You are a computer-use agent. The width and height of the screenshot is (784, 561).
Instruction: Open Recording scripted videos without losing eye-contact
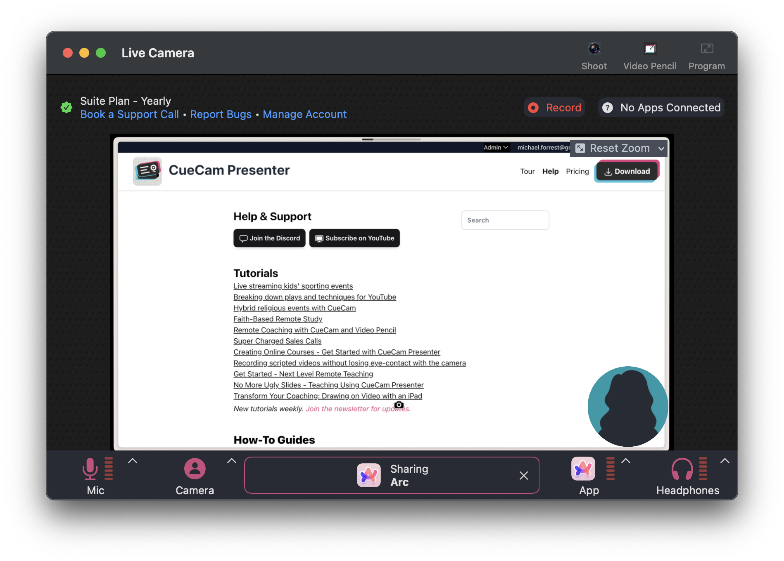pos(349,363)
